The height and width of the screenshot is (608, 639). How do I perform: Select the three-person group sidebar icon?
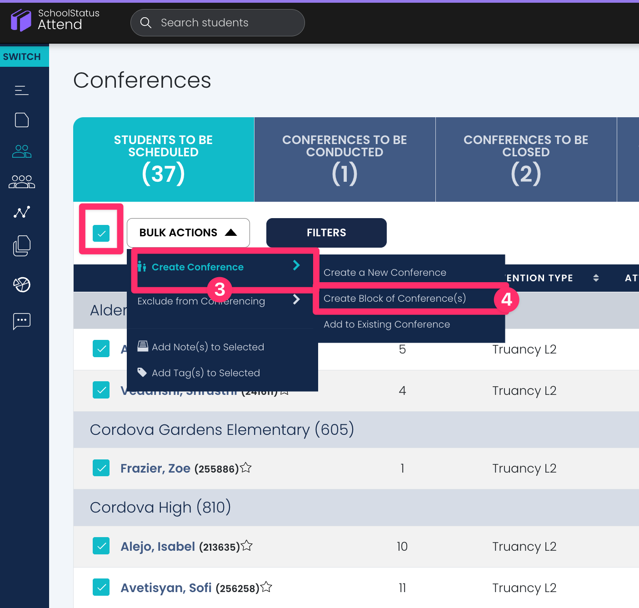pos(21,182)
